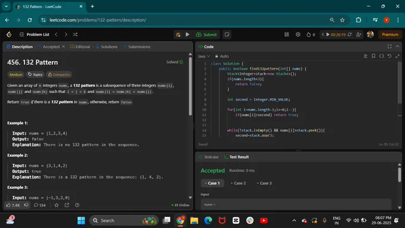
Task: Click the taskbar Search box
Action: [x=124, y=220]
